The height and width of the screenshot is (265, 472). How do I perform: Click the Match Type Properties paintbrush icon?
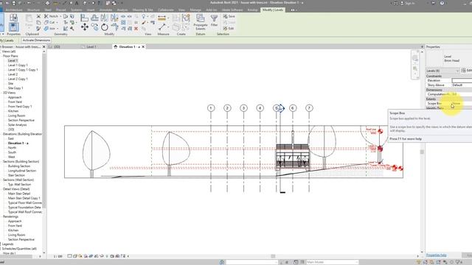pos(38,29)
